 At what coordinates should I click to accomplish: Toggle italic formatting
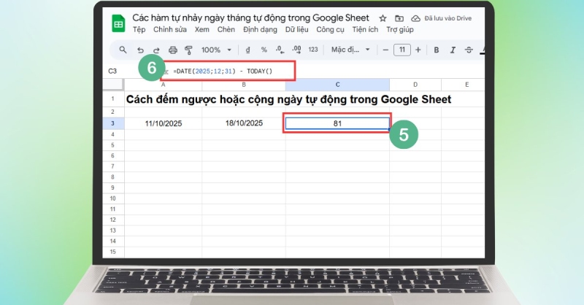click(453, 50)
